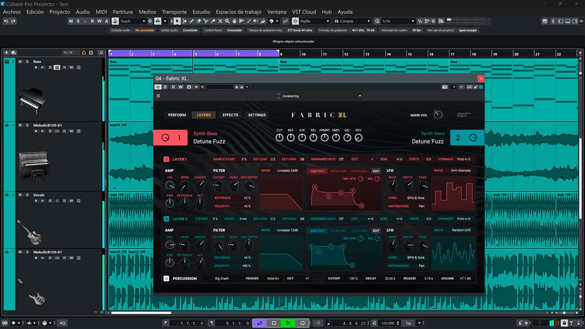Open the Transporte menu
Screen dimensions: 585x329
(175, 12)
